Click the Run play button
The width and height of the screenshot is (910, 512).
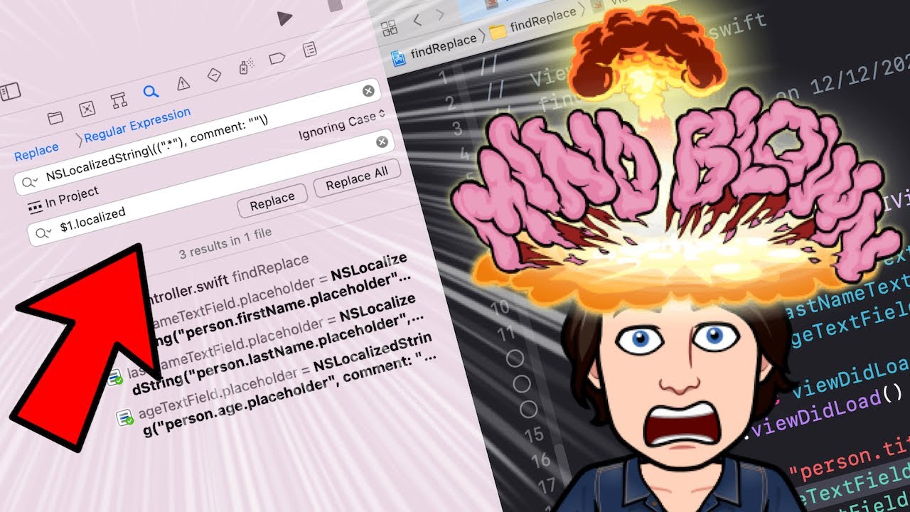[x=284, y=18]
